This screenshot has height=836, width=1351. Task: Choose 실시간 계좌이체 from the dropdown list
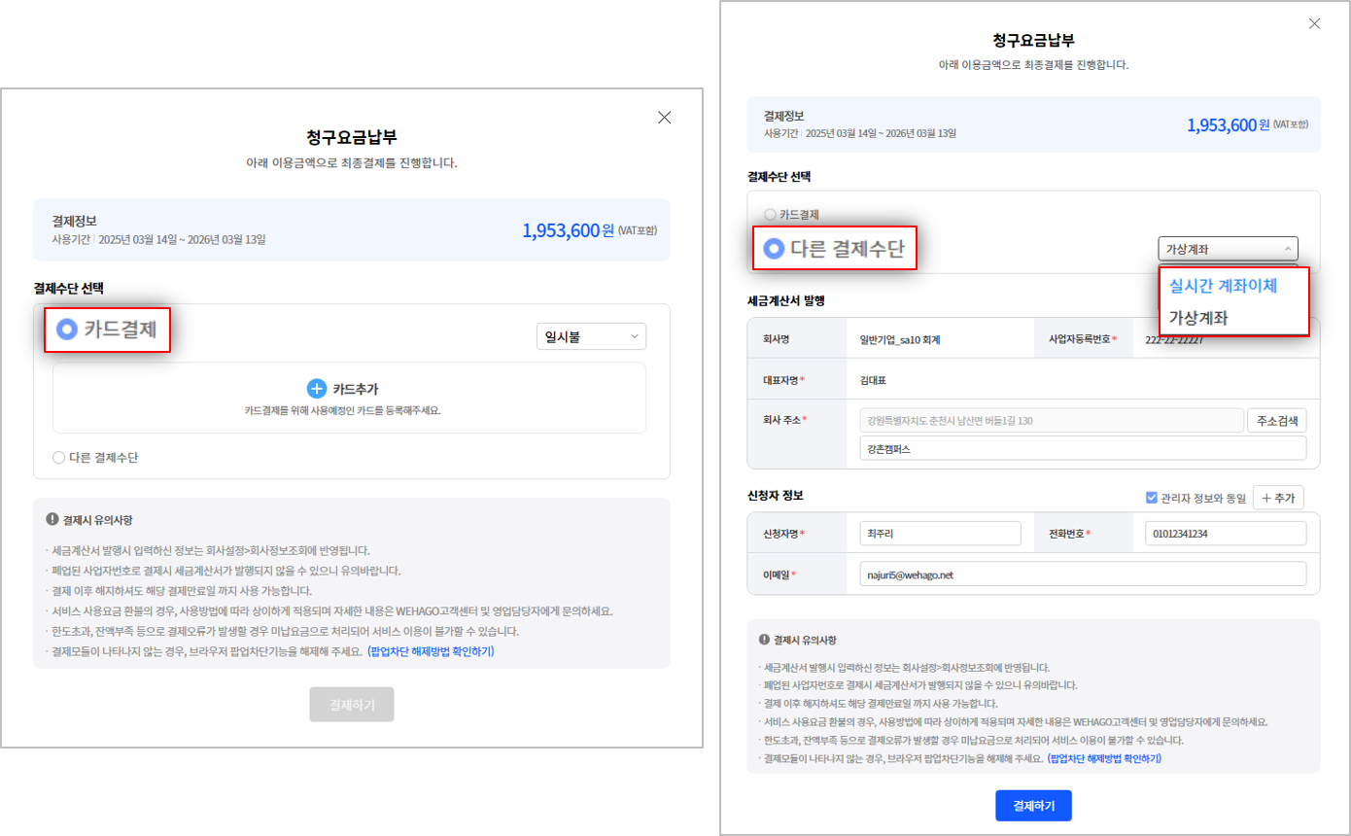(x=1222, y=286)
